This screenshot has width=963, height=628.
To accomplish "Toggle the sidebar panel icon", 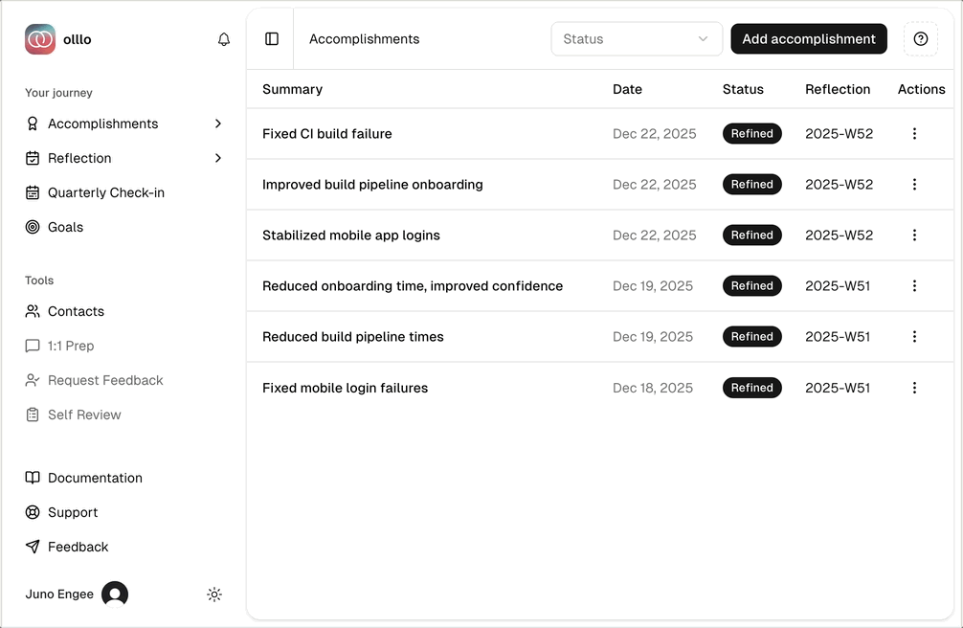I will [272, 39].
